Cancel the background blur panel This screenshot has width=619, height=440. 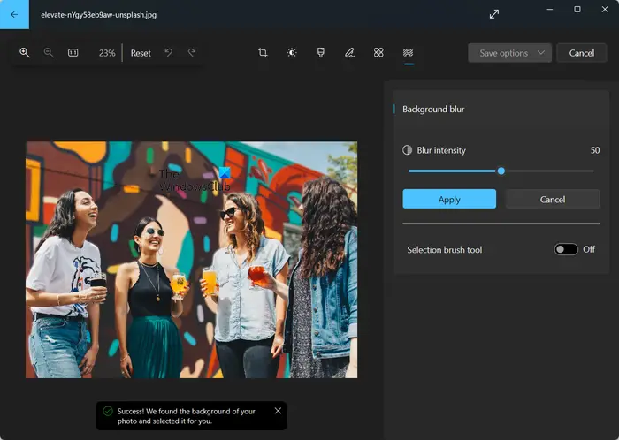553,199
